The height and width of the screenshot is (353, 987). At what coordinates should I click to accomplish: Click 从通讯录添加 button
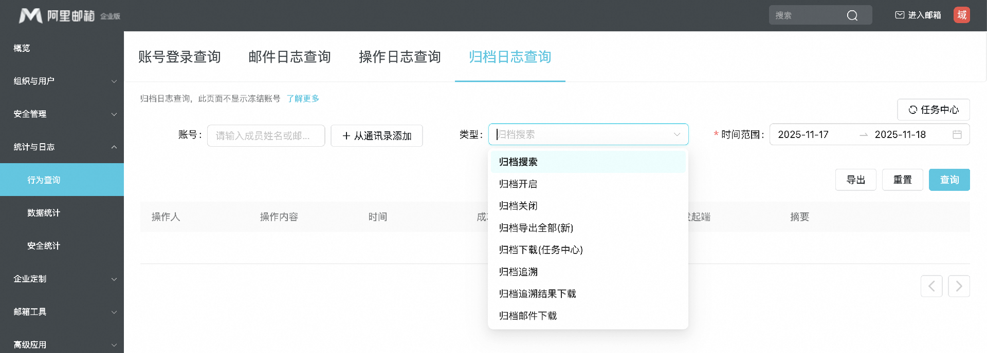pyautogui.click(x=377, y=136)
